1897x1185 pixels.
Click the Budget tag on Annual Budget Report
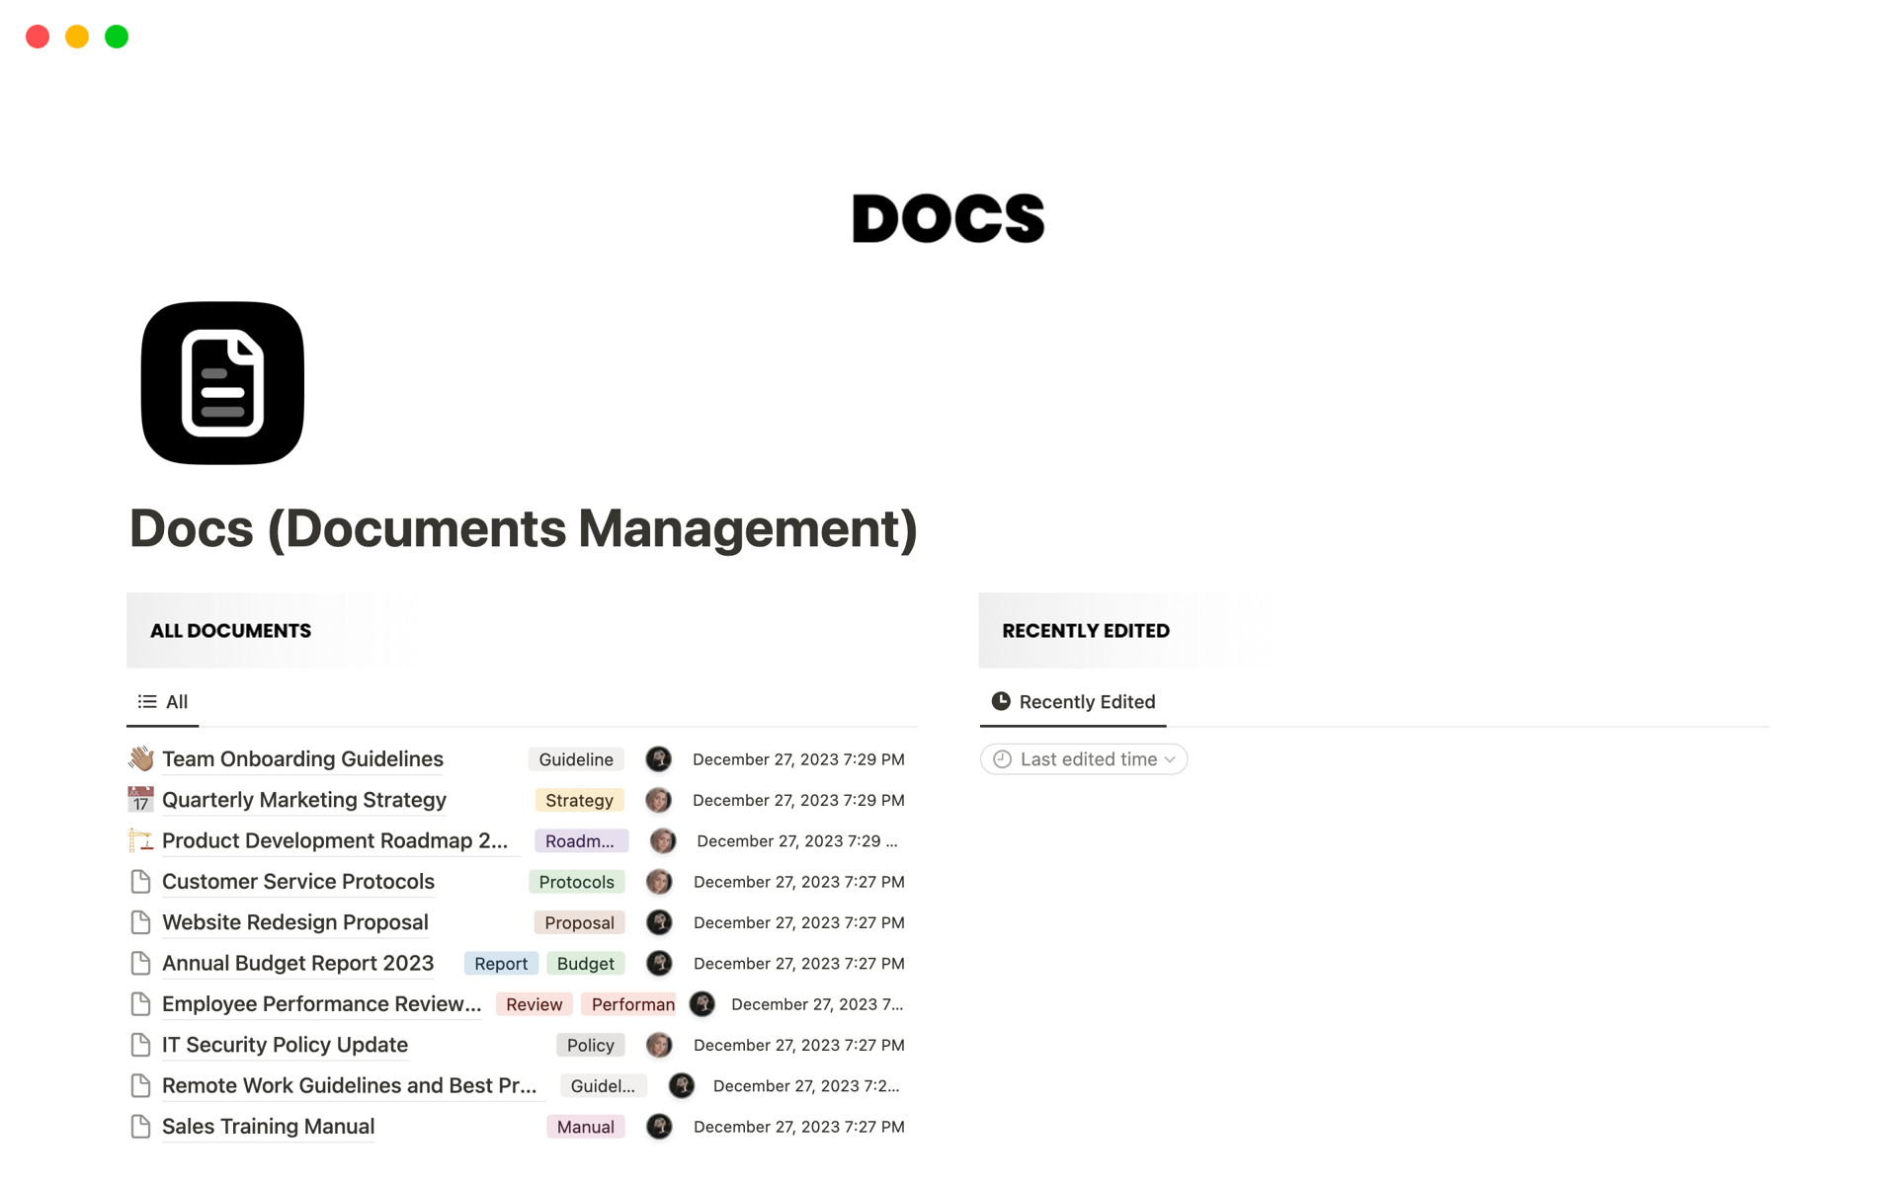(585, 963)
